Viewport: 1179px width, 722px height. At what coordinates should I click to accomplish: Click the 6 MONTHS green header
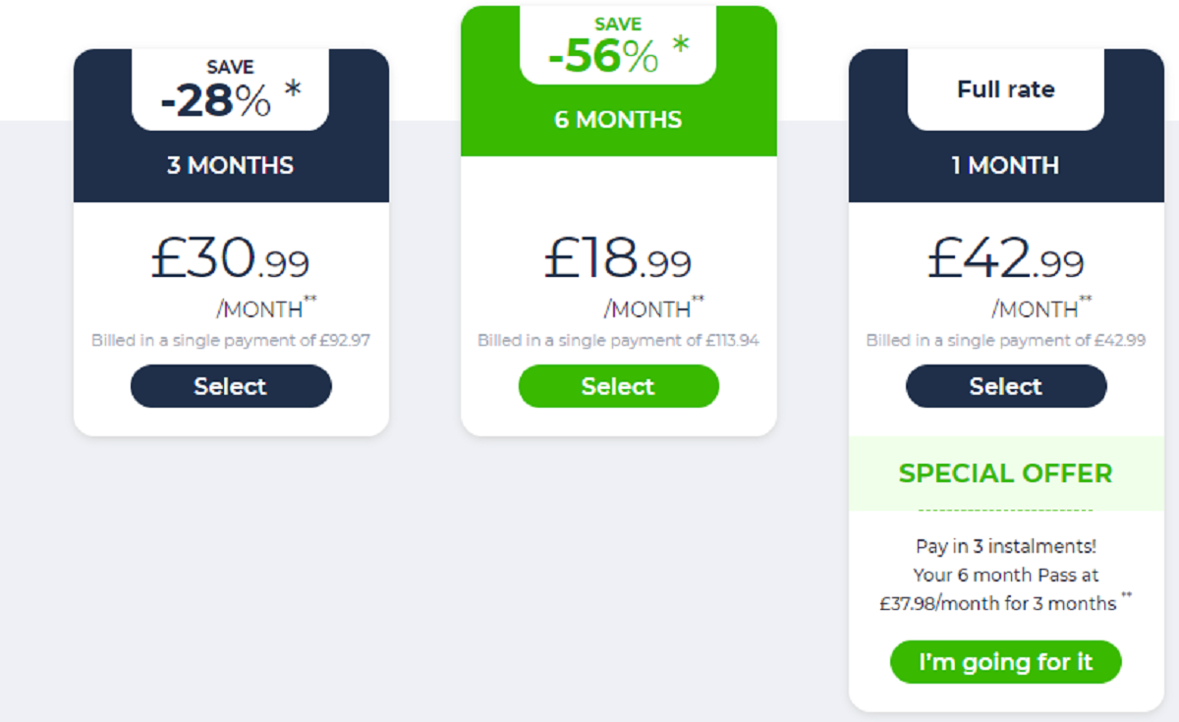click(x=618, y=120)
